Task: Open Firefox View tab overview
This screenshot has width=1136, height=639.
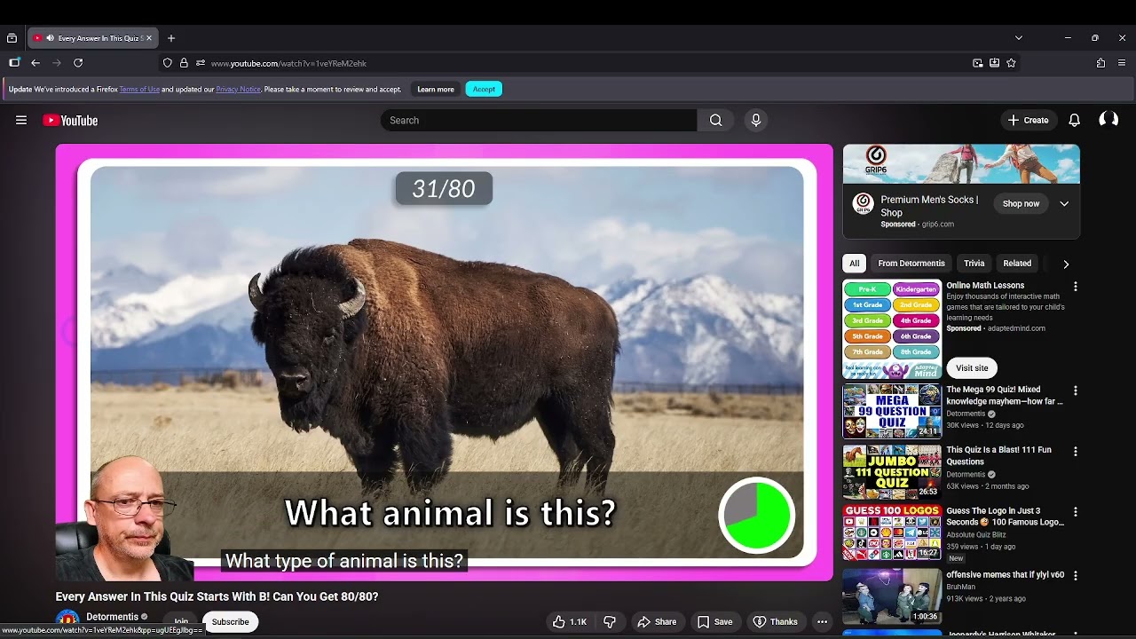Action: coord(12,38)
